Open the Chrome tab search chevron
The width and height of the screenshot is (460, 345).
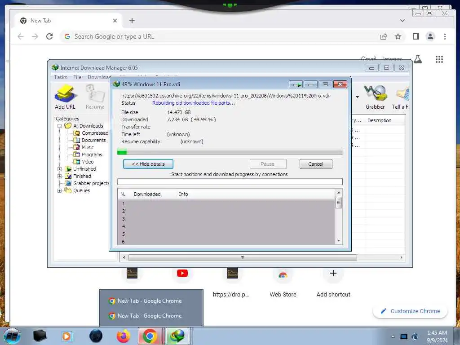402,21
